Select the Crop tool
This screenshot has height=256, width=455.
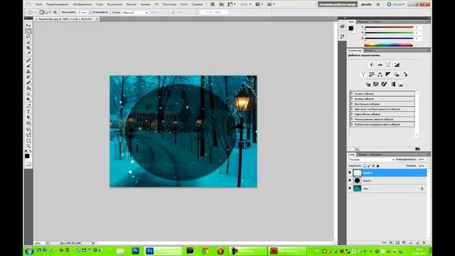[28, 48]
